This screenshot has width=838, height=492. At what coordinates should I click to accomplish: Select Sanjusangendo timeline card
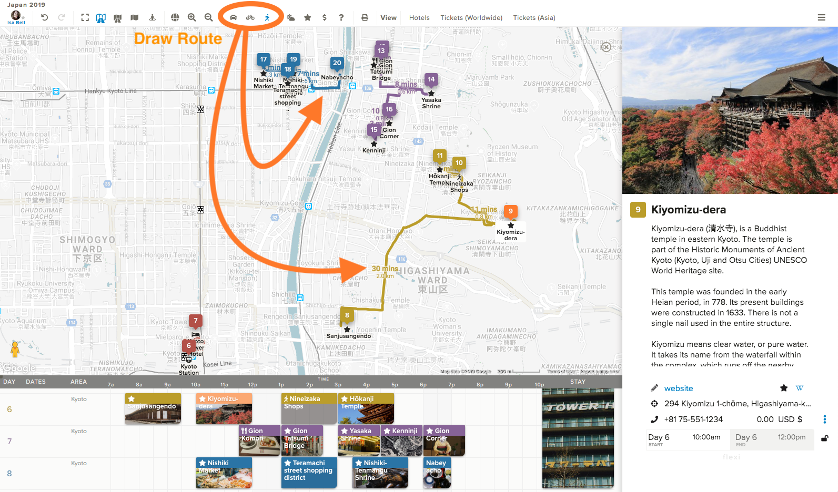click(x=153, y=409)
